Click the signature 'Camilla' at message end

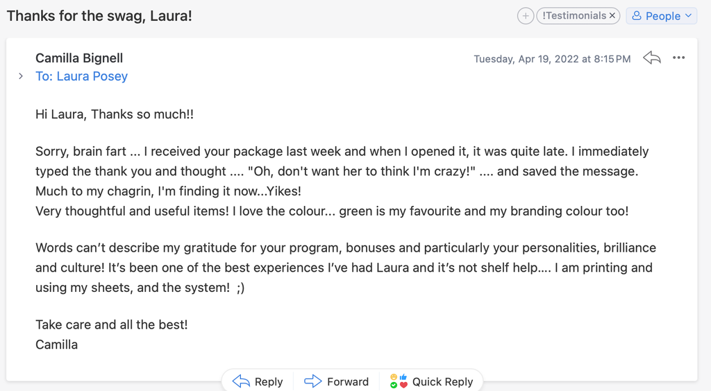(x=57, y=345)
